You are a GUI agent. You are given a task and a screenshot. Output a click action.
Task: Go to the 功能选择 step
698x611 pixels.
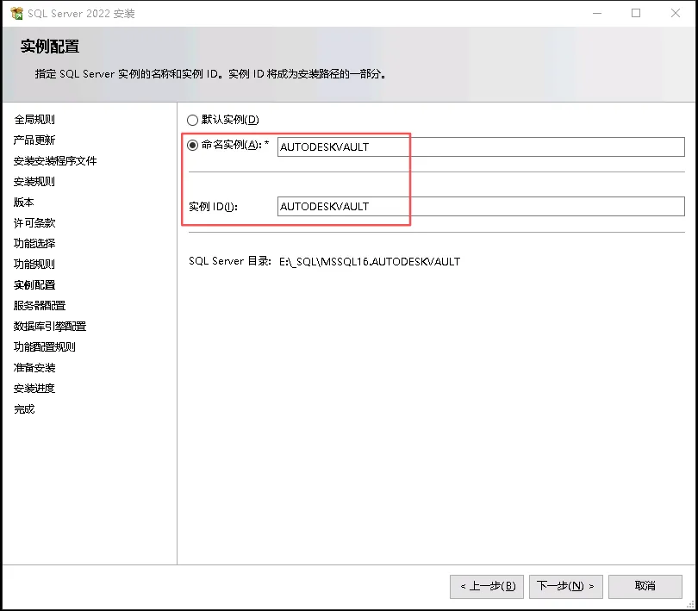click(34, 244)
